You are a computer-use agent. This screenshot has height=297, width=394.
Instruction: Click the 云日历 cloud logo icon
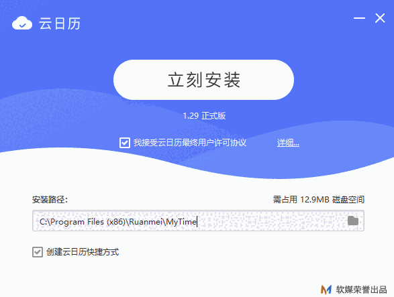(22, 23)
